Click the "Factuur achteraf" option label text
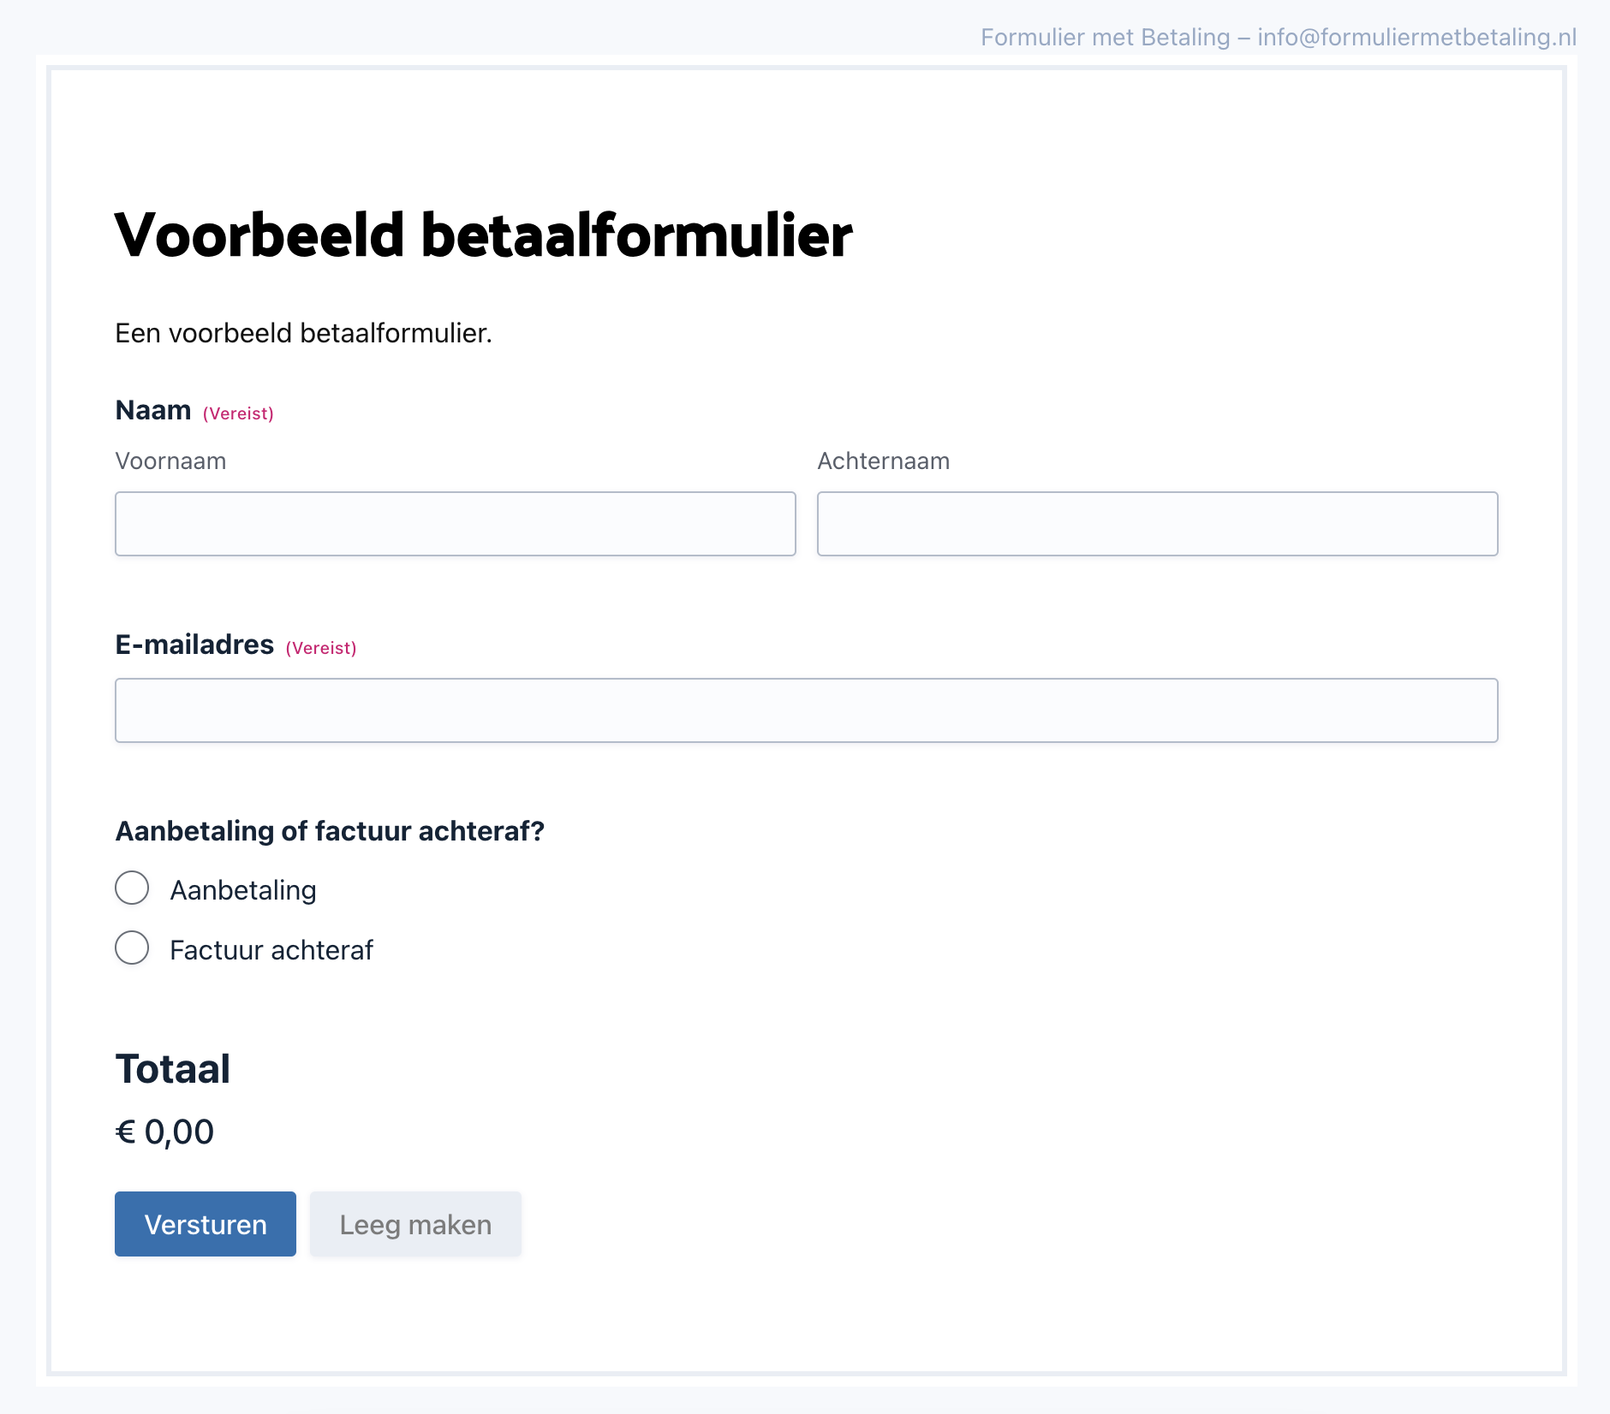Screen dimensions: 1610x1414 pos(271,950)
